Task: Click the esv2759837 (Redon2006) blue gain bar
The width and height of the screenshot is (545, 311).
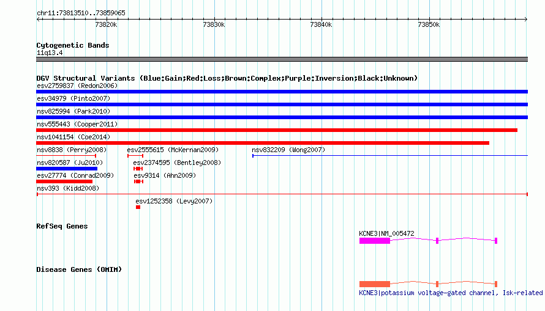Action: (x=282, y=92)
